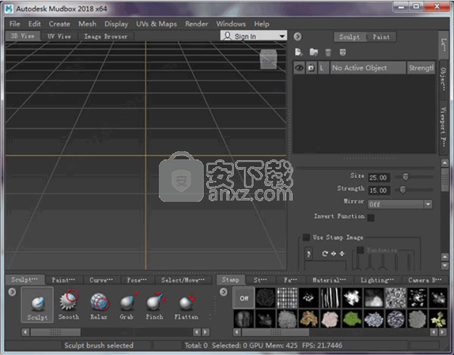Open the Create menu

59,24
